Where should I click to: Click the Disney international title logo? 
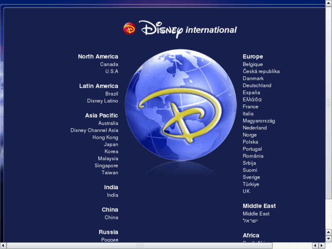coord(188,29)
